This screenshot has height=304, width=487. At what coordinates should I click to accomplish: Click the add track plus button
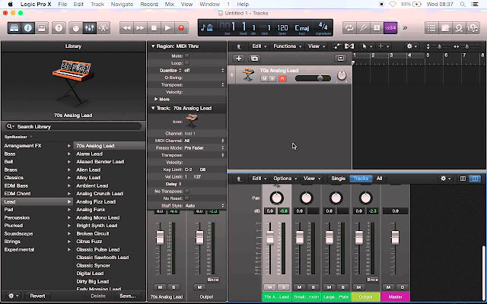coord(238,59)
